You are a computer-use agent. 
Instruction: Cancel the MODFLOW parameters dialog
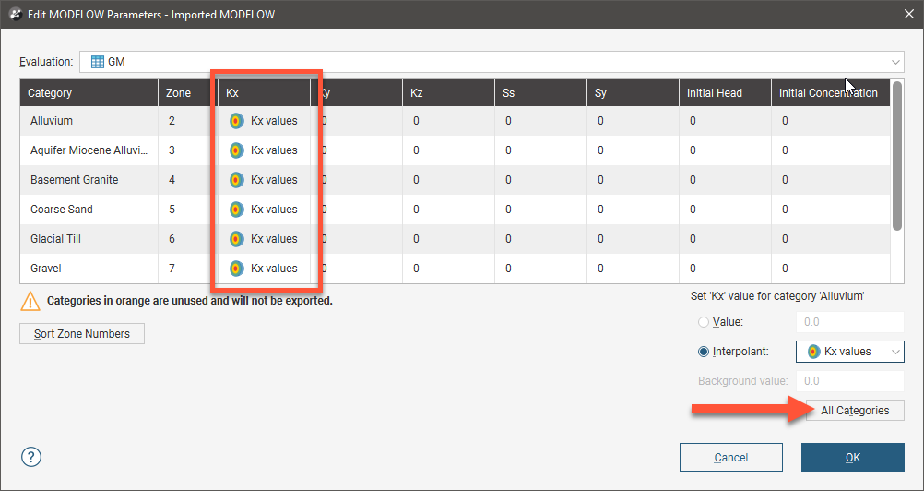[x=730, y=457]
